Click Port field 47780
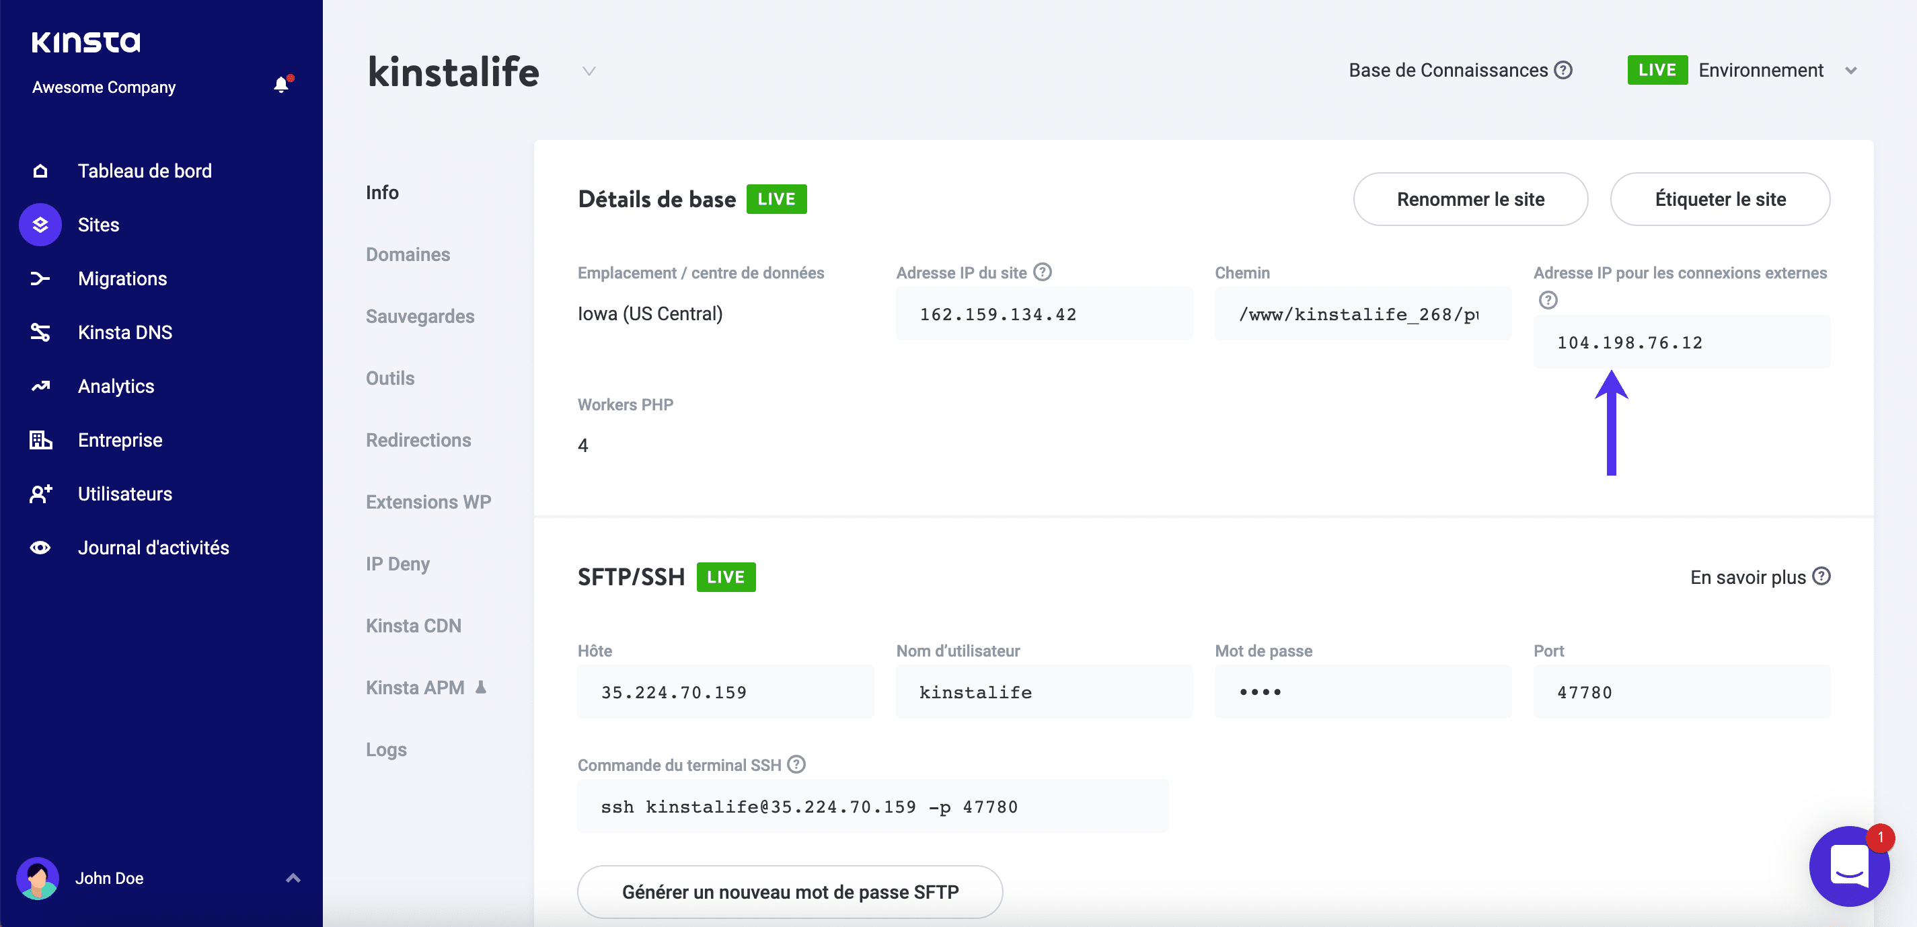 click(1682, 692)
